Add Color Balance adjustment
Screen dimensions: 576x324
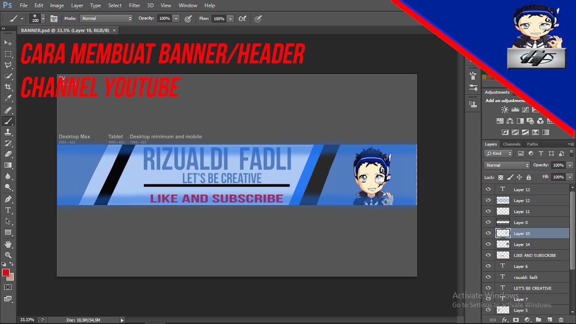coord(510,121)
